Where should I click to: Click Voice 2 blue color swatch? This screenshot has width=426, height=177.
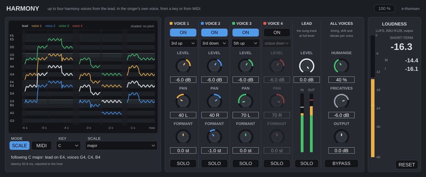pyautogui.click(x=202, y=23)
